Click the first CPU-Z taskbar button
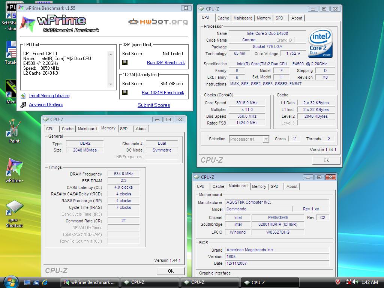Image resolution: width=384 pixels, height=288 pixels. [x=150, y=282]
